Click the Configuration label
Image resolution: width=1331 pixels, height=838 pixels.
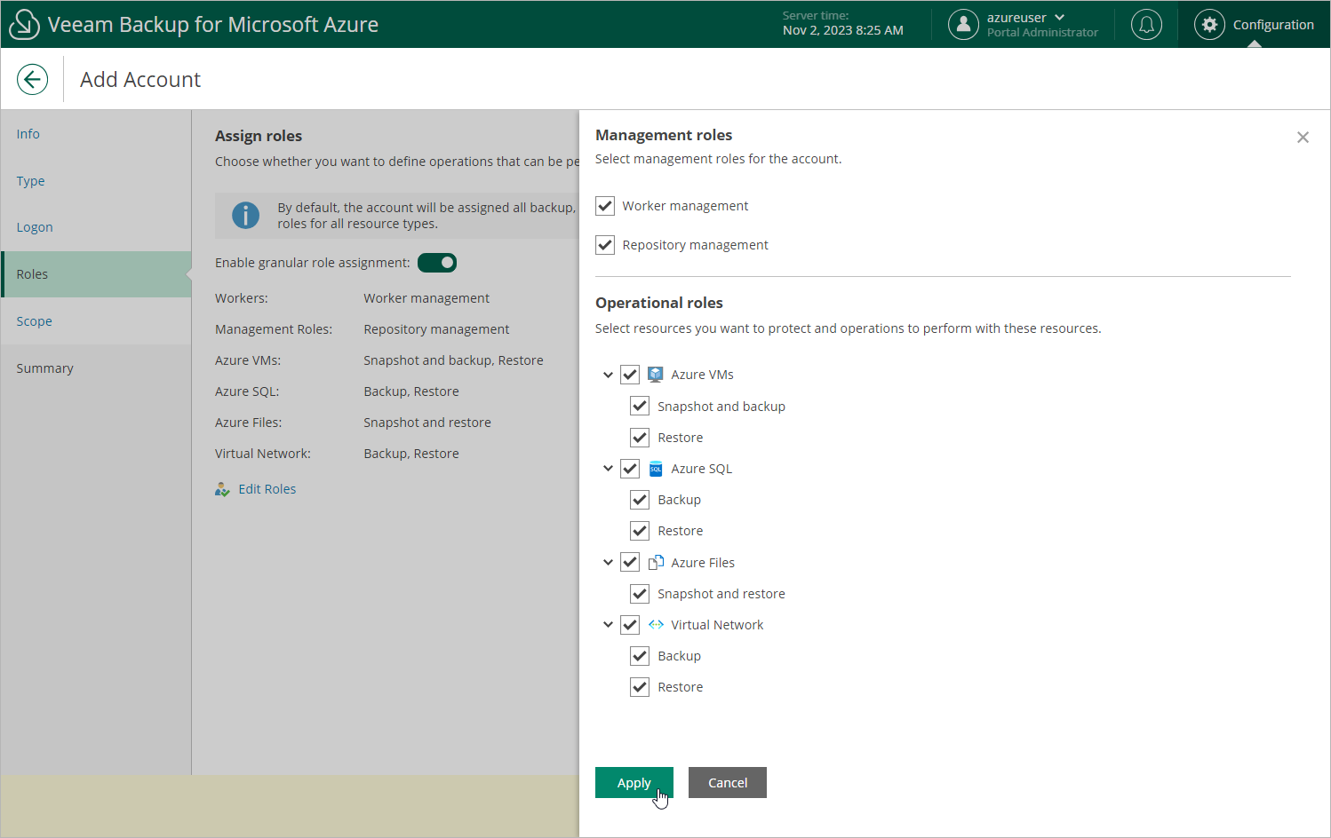(x=1273, y=25)
